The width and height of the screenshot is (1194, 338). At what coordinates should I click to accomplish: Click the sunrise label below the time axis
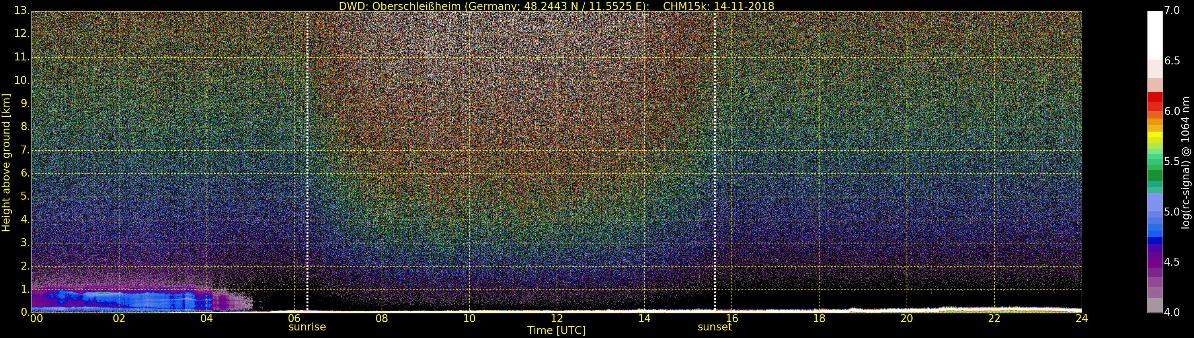[307, 327]
